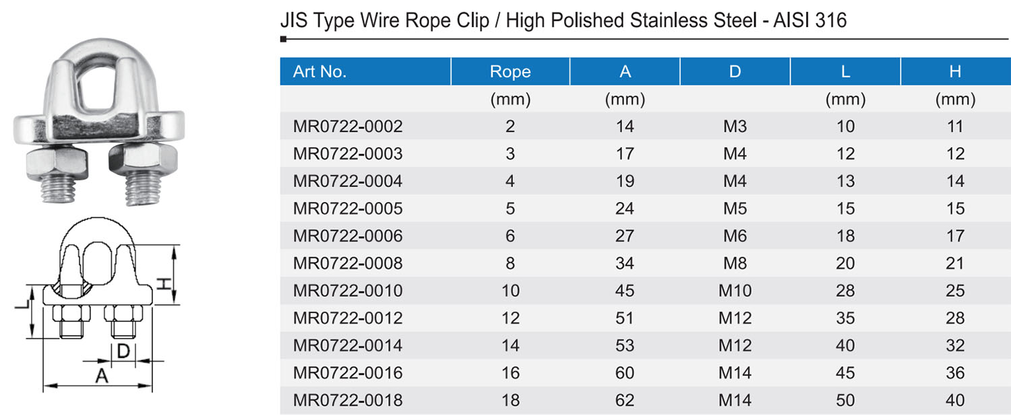
Task: Click the Art No. column header
Action: point(319,72)
